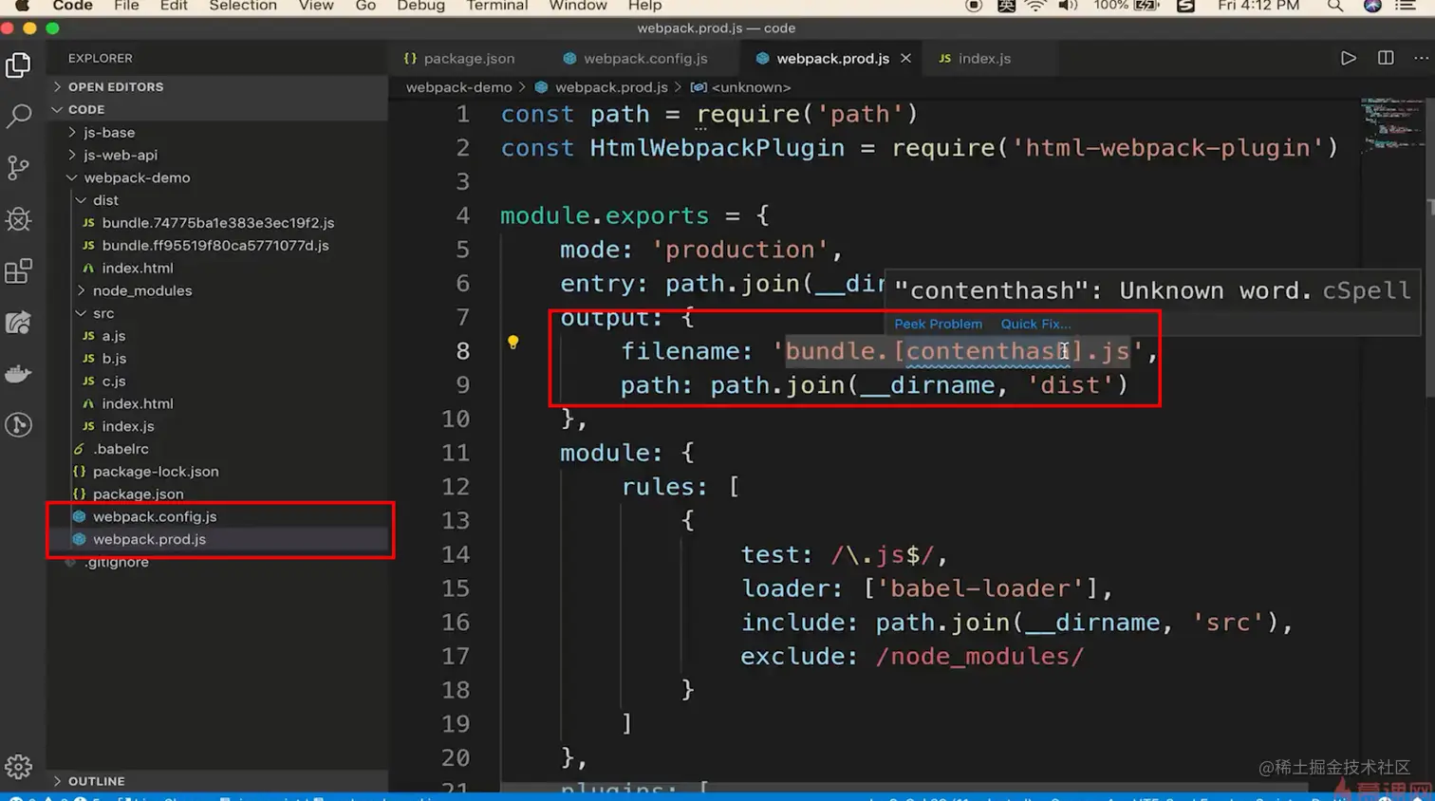Screen dimensions: 1435x801
Task: Open the View menu
Action: coord(316,6)
